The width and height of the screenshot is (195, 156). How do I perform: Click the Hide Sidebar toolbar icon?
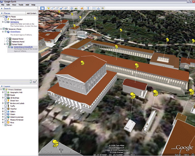coord(42,7)
